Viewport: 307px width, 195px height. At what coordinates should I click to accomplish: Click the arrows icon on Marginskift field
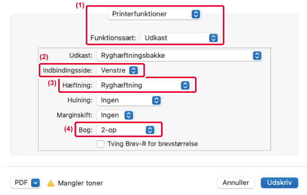click(x=129, y=115)
